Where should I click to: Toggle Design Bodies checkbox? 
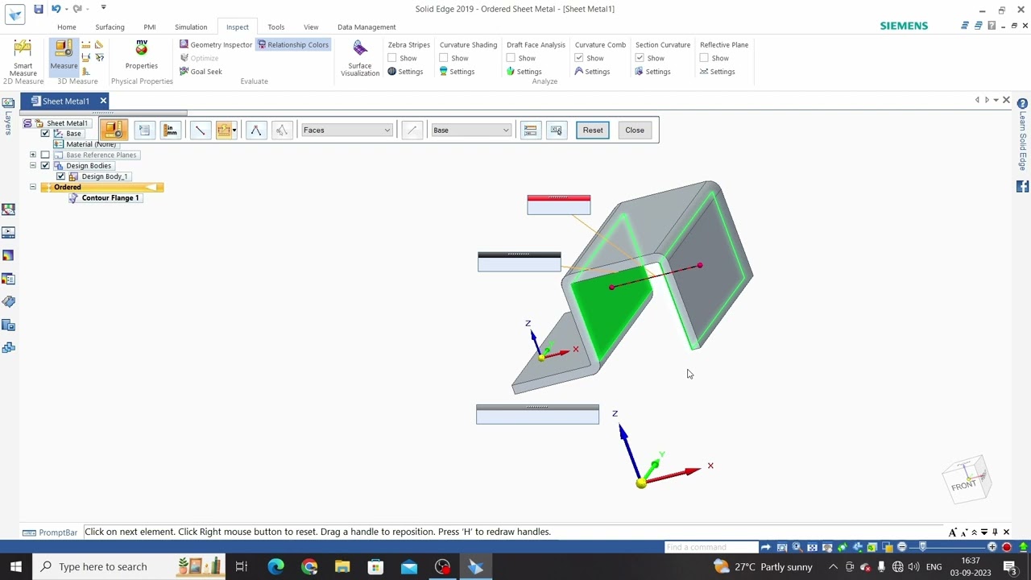point(45,165)
